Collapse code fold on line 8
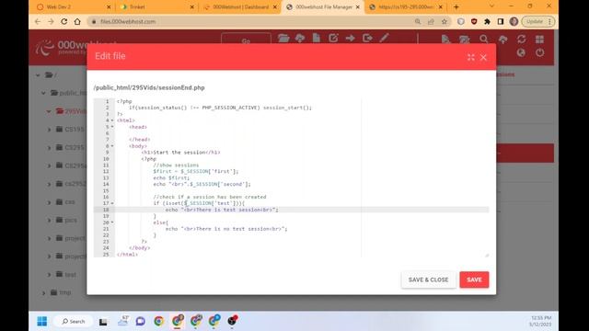Viewport: 589px width, 331px height. 112,146
